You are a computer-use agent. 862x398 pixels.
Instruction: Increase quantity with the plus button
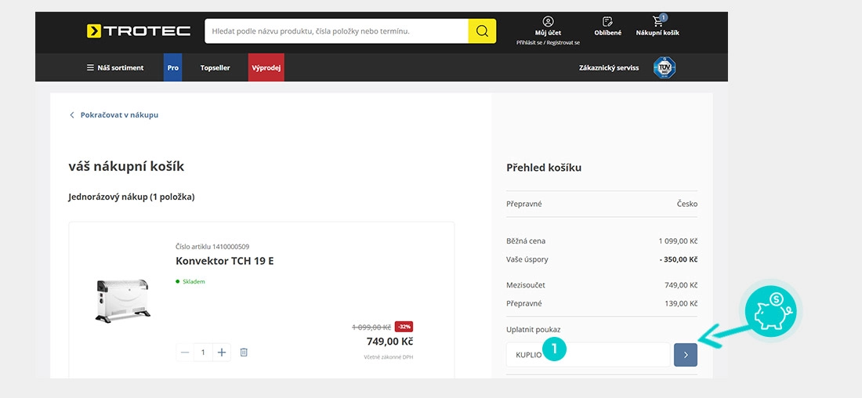(222, 353)
